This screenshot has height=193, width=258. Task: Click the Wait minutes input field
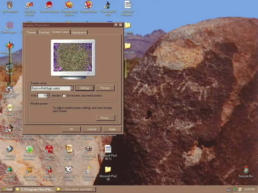(x=42, y=95)
